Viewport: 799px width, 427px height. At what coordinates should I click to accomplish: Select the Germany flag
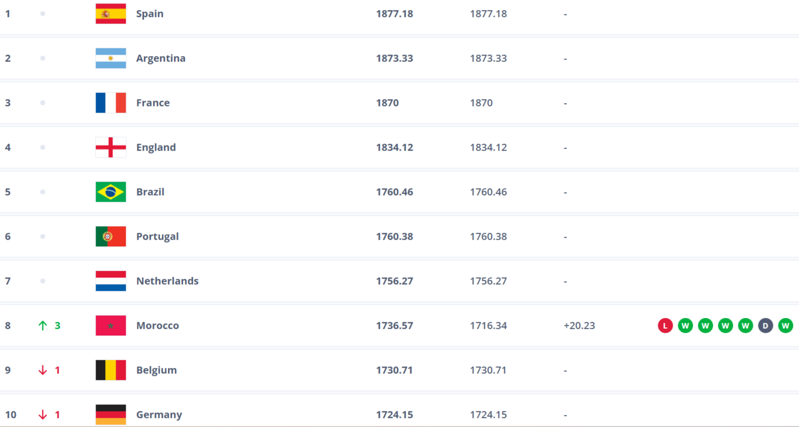point(111,414)
